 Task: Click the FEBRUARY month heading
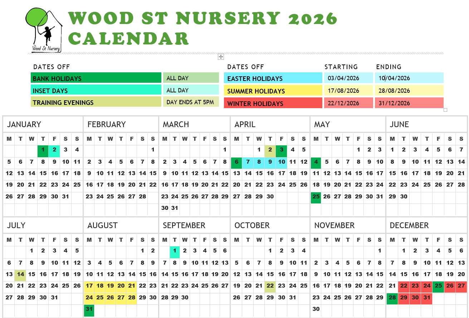(x=107, y=124)
